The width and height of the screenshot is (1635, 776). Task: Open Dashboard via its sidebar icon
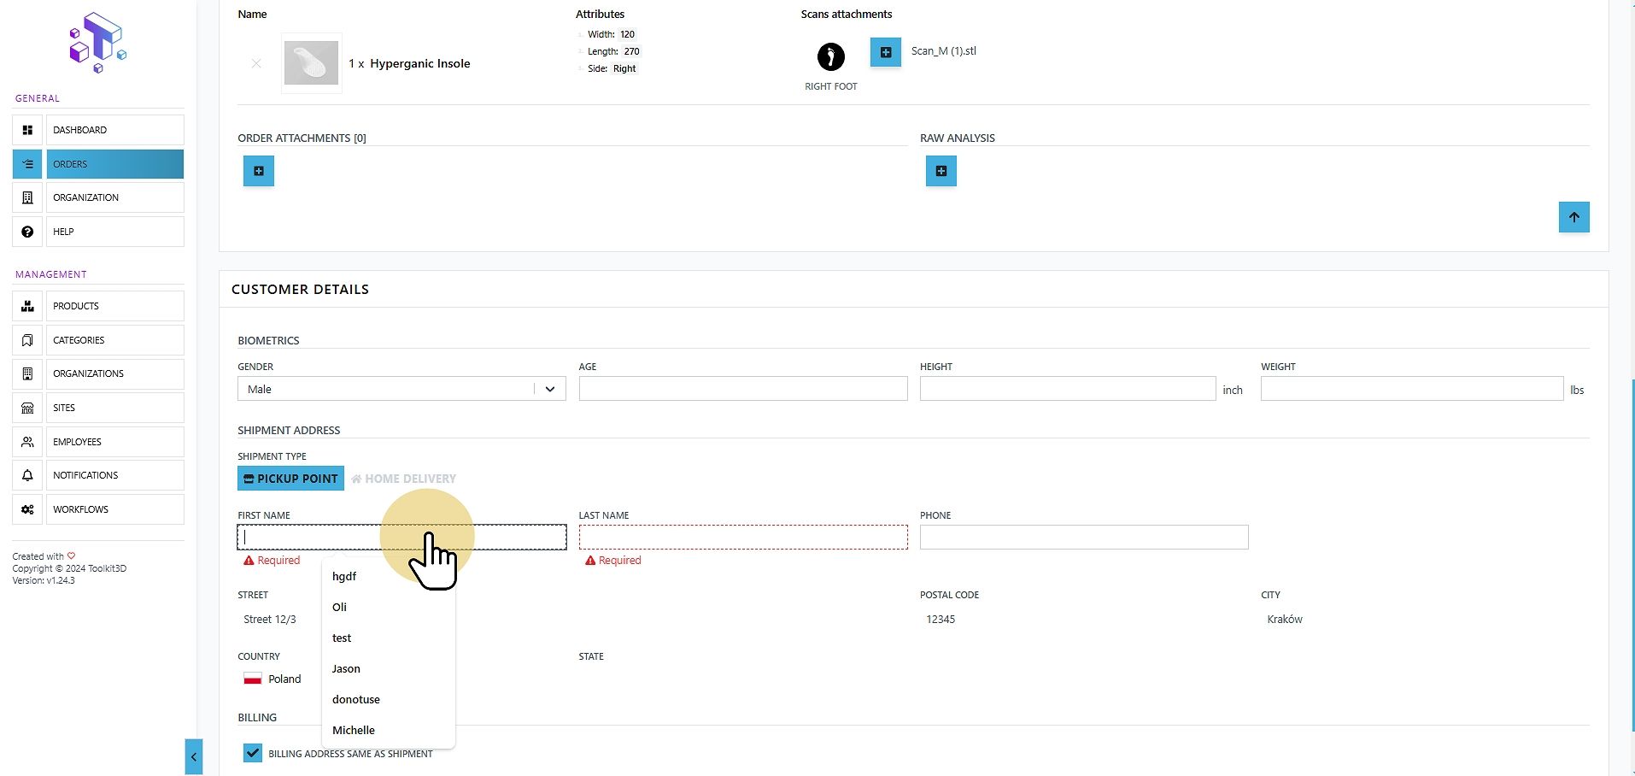pos(27,130)
